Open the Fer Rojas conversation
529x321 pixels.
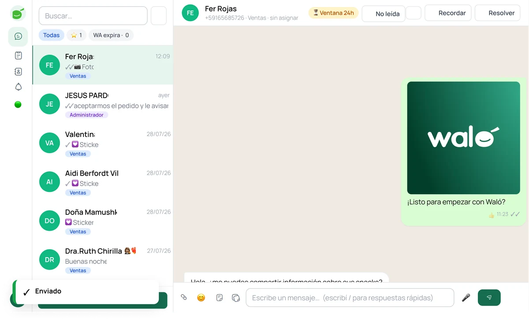(103, 65)
